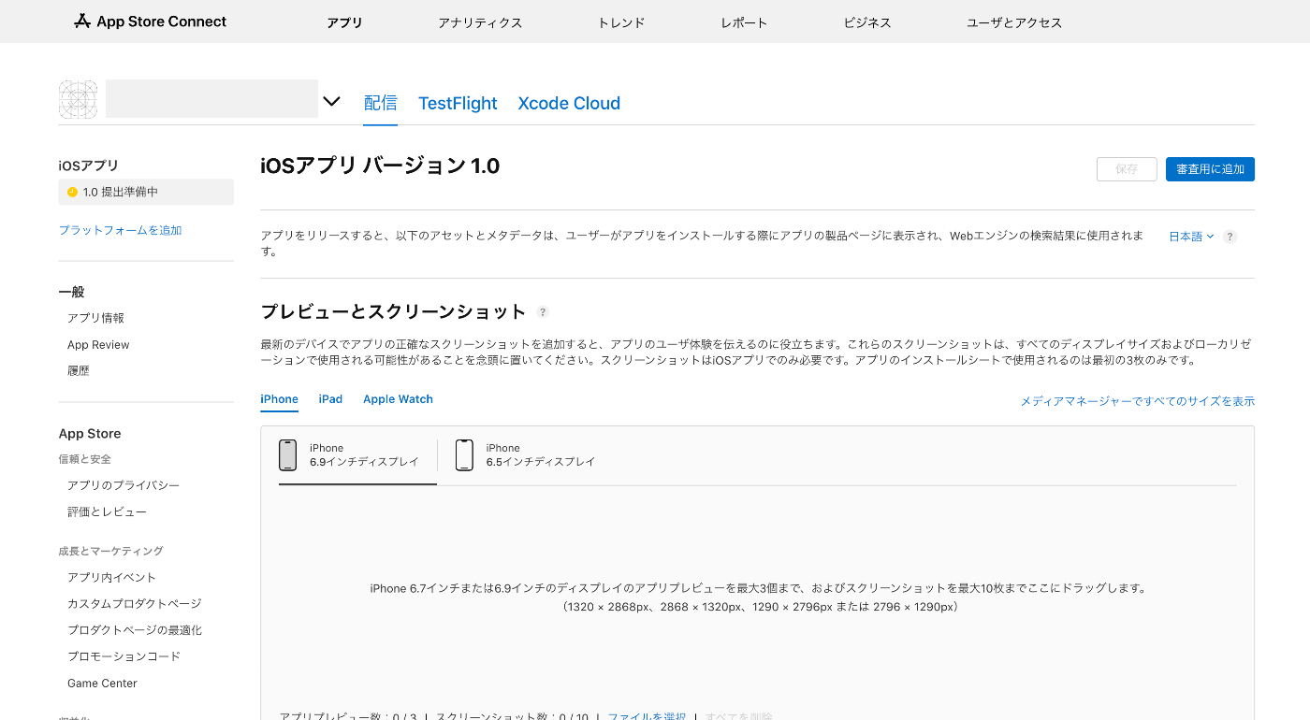Open the 日本語 language dropdown
The image size is (1310, 720).
(x=1191, y=237)
